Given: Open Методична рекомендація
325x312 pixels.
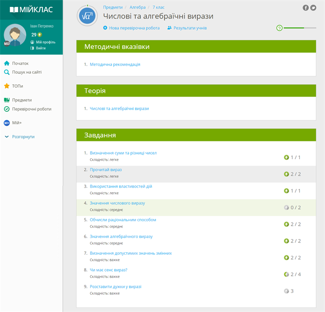Looking at the screenshot, I should (115, 65).
